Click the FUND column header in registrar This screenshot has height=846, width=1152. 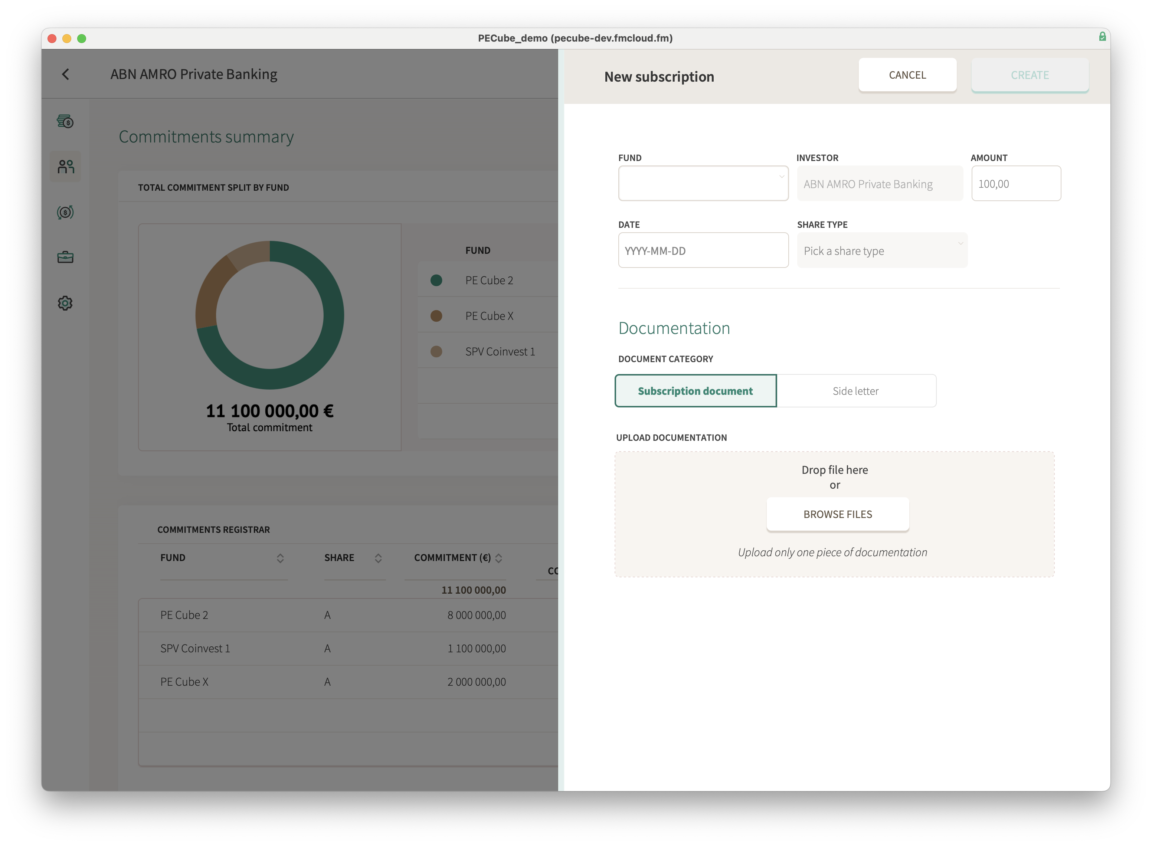pyautogui.click(x=173, y=558)
